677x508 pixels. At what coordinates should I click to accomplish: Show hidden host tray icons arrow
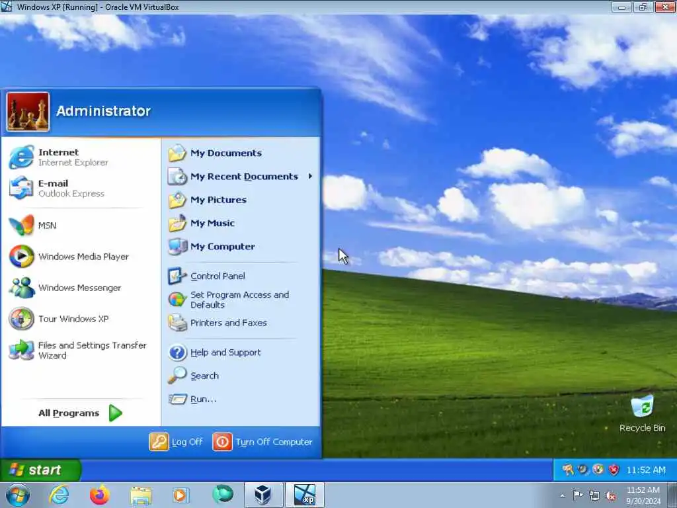coord(562,495)
